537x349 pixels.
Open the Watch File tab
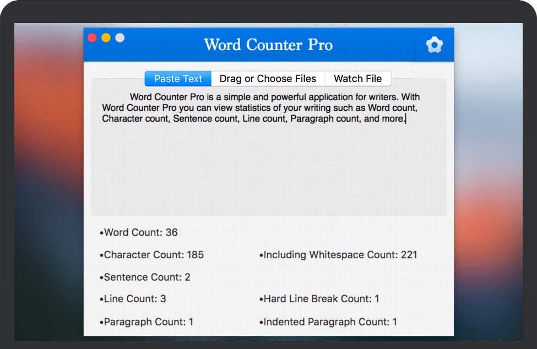[x=358, y=79]
